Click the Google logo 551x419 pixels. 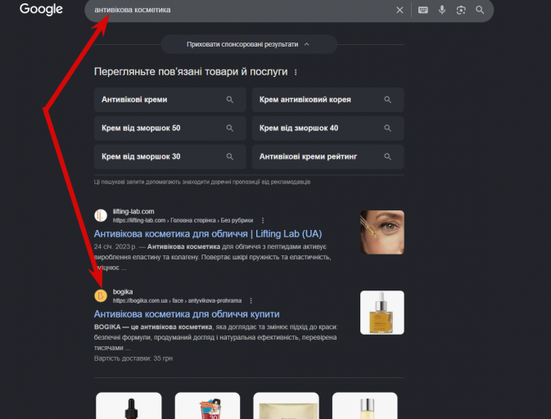[x=41, y=9]
